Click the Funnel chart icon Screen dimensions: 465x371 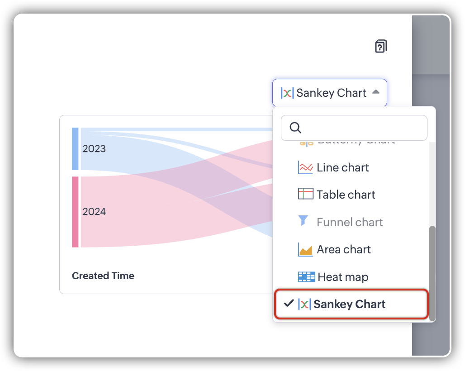(x=304, y=221)
